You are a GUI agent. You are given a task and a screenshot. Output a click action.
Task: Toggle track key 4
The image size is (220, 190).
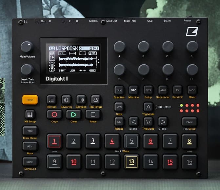pos(112,141)
